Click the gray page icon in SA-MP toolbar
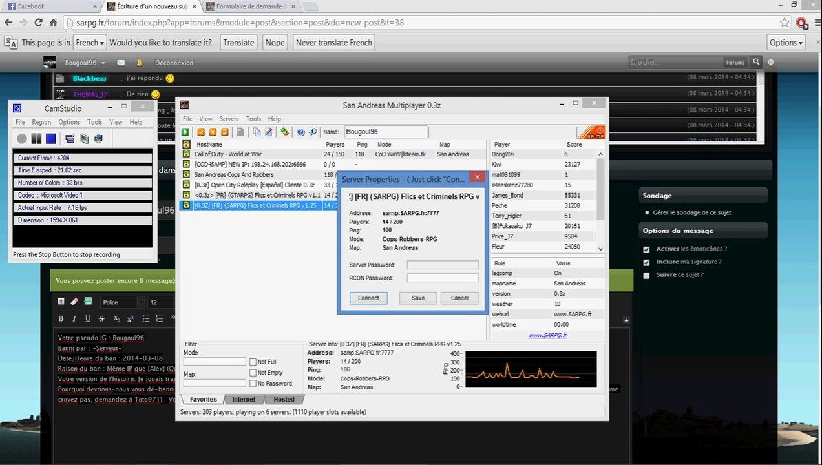 (240, 132)
